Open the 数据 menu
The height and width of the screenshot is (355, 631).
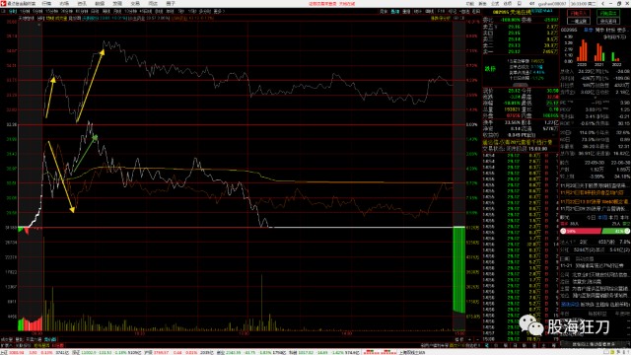click(100, 3)
